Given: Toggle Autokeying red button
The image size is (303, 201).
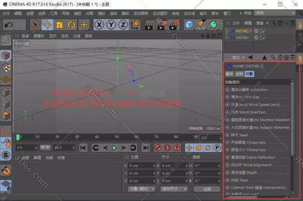Looking at the screenshot, I should [167, 148].
